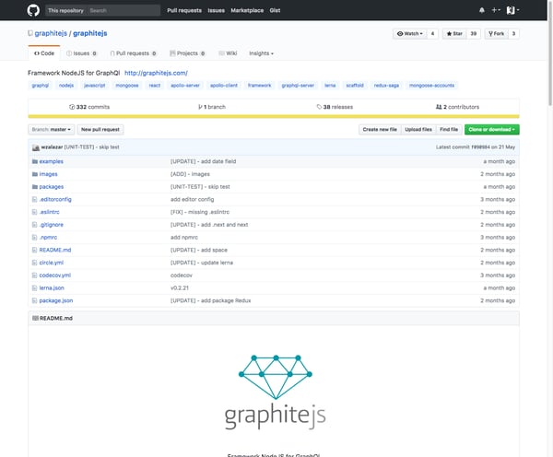
Task: View the forks count 3
Action: pos(513,33)
